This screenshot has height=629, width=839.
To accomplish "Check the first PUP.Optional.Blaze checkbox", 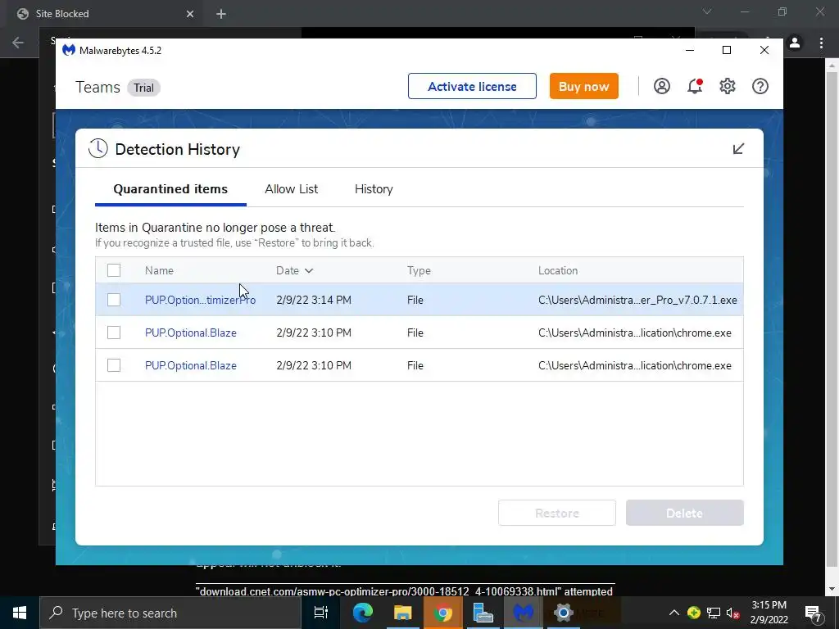I will [114, 333].
